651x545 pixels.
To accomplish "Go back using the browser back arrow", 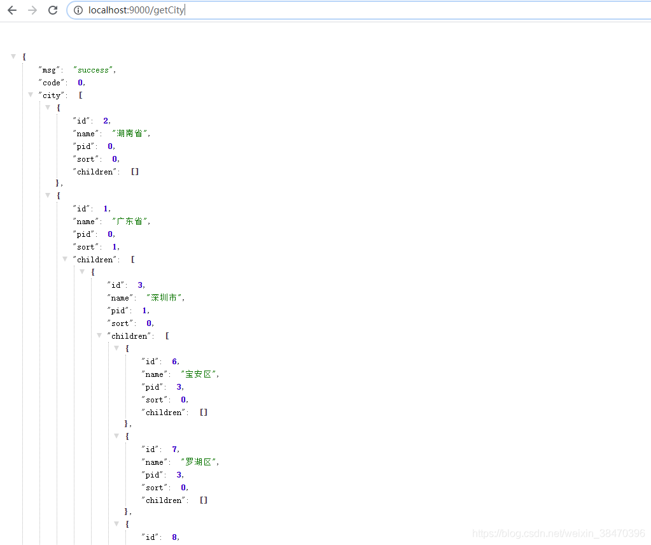I will coord(13,10).
